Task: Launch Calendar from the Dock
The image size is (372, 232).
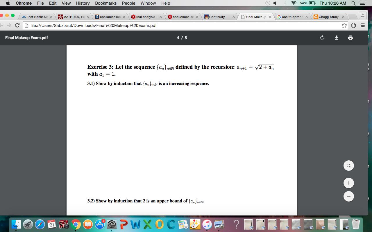Action: coord(52,224)
